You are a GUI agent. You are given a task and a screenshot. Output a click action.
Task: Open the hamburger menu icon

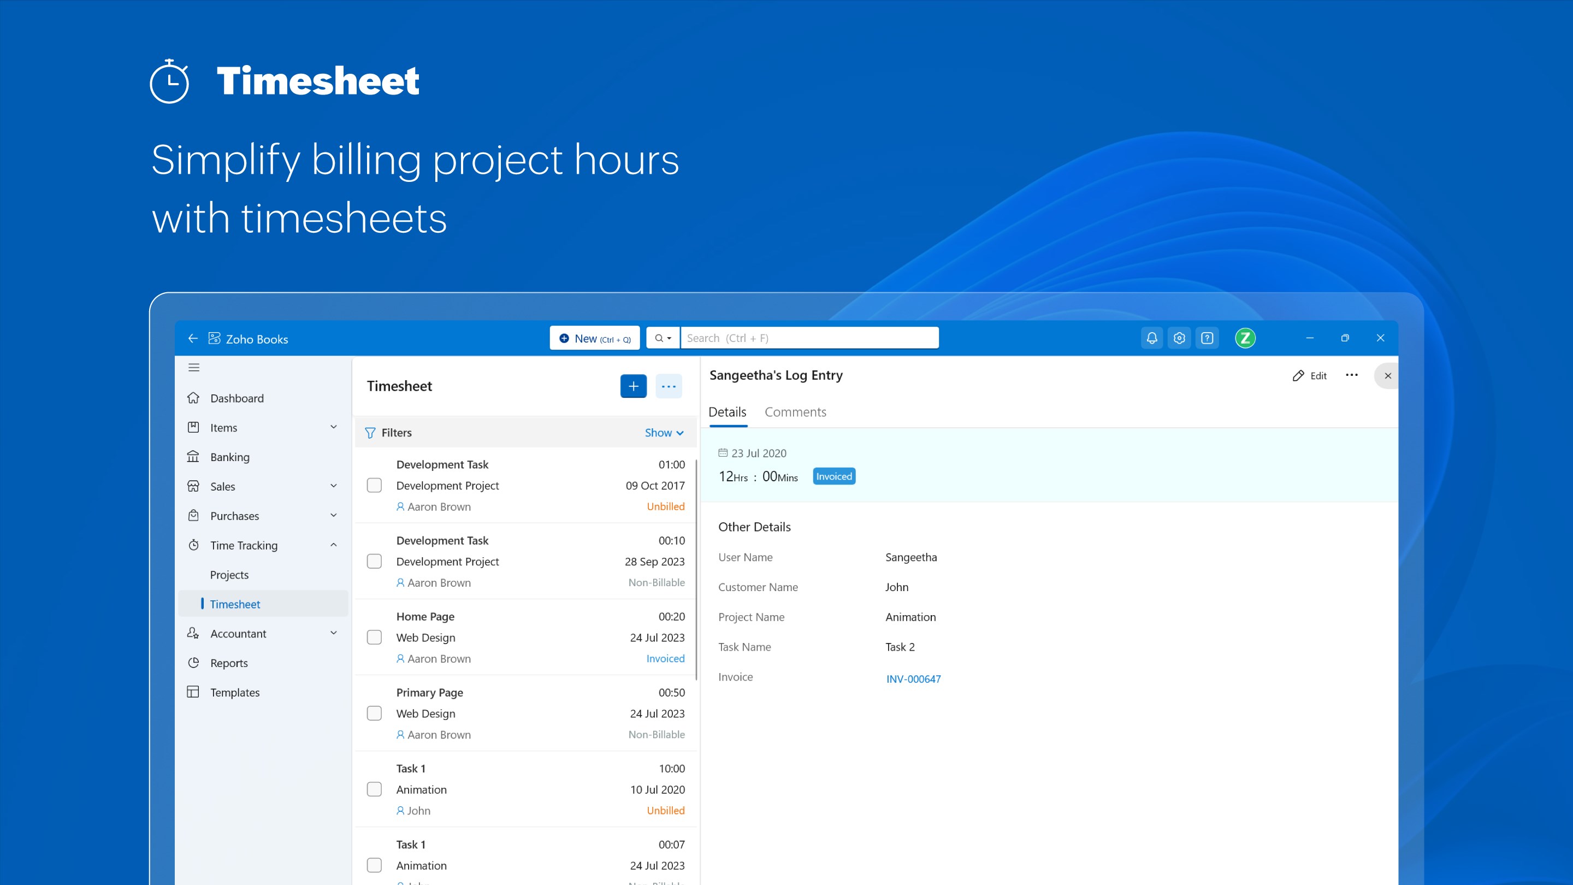click(x=193, y=367)
